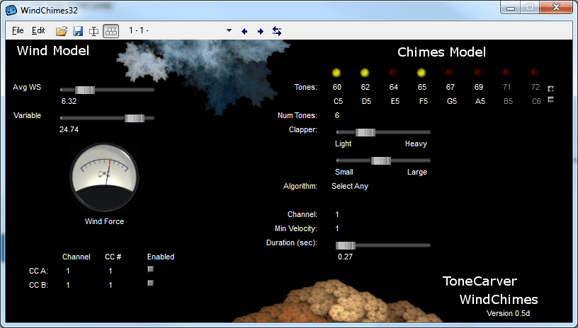Click the dimmed note name B5
Viewport: 578px width, 328px height.
click(x=508, y=101)
